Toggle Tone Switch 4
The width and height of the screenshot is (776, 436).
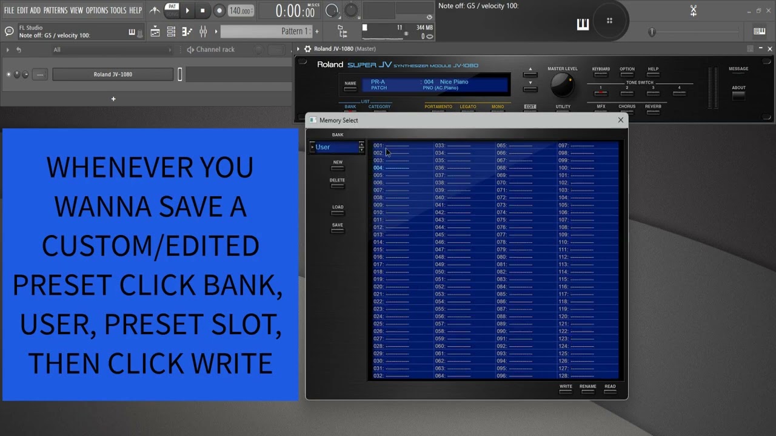679,92
